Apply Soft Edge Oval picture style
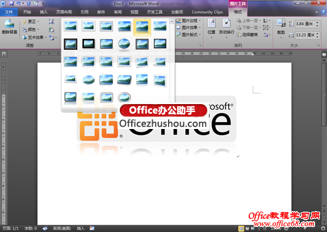 pos(89,80)
